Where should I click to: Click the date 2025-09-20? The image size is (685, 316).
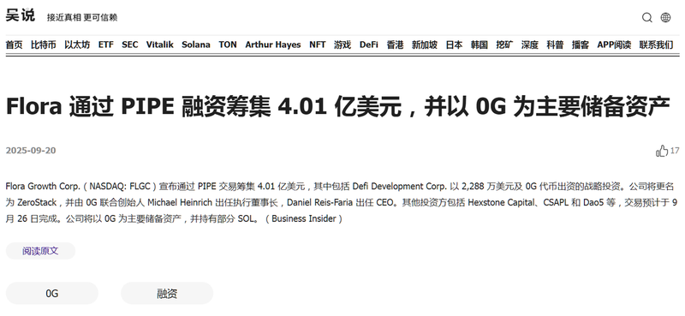coord(31,151)
